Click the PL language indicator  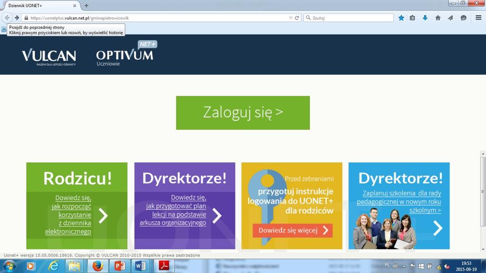(387, 265)
